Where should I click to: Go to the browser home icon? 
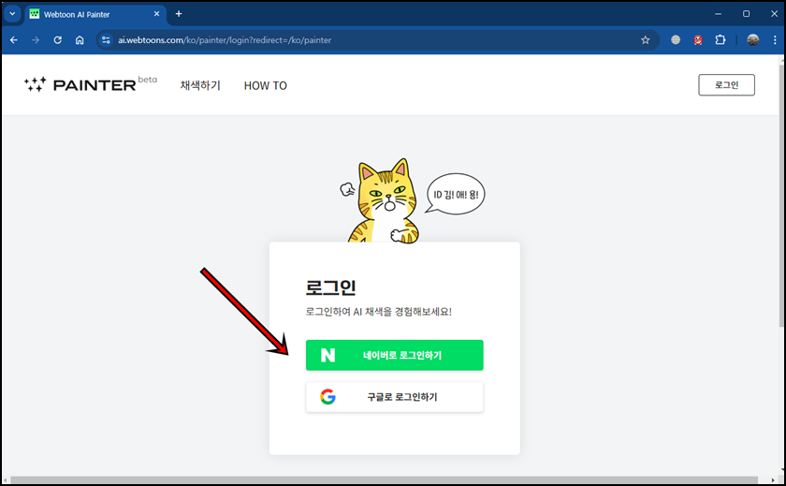click(x=80, y=40)
